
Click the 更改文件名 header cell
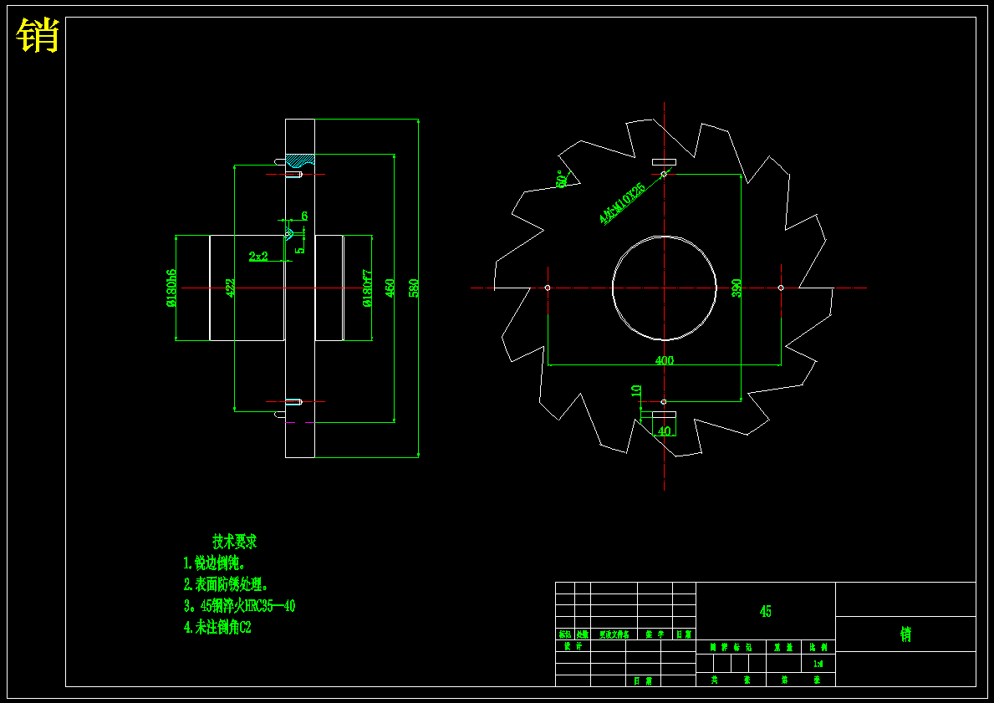614,634
